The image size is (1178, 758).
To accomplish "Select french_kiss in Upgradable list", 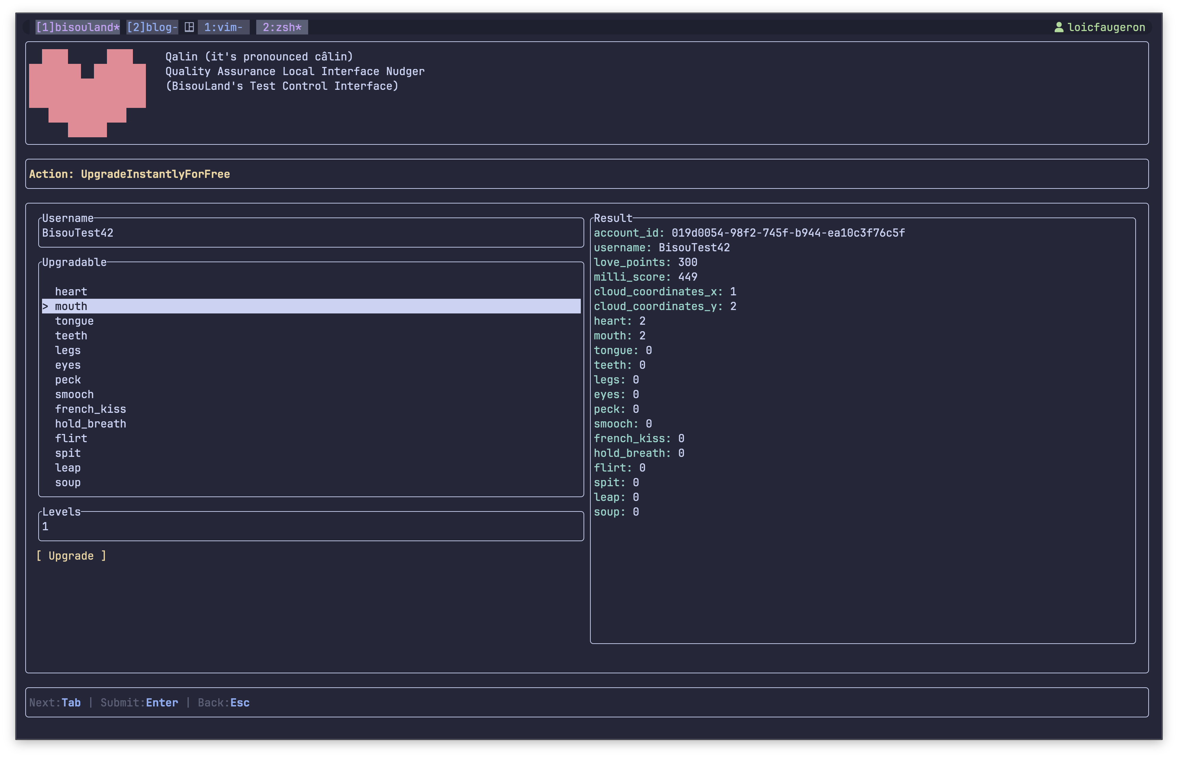I will (90, 409).
